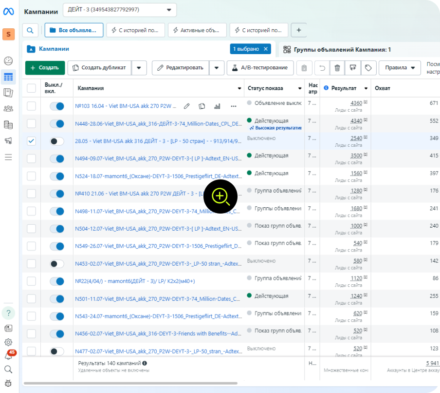440x393 pixels.
Task: Click the orange S account avatar
Action: (8, 34)
